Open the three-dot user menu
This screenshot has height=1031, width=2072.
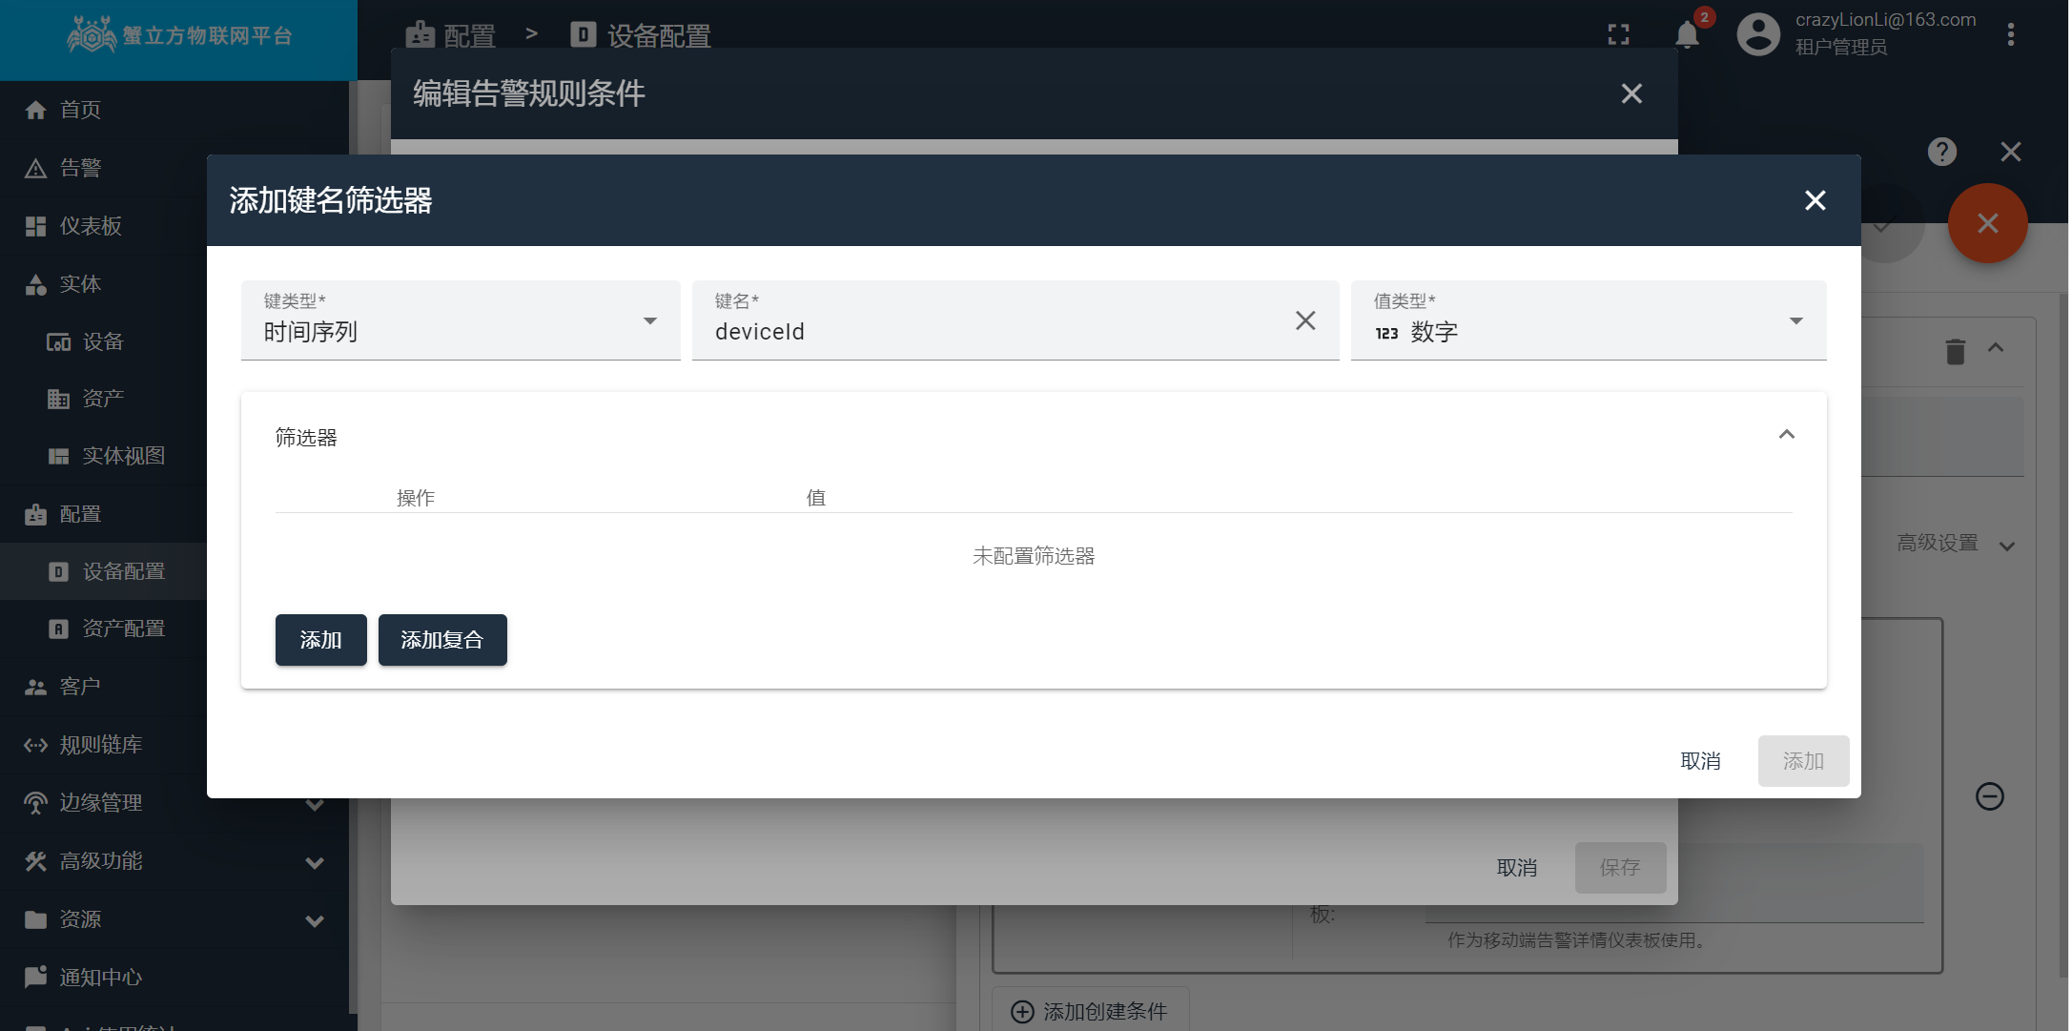pos(2011,35)
